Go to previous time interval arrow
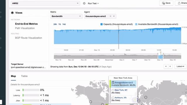Screen dimensions: 187x105 [166, 66]
